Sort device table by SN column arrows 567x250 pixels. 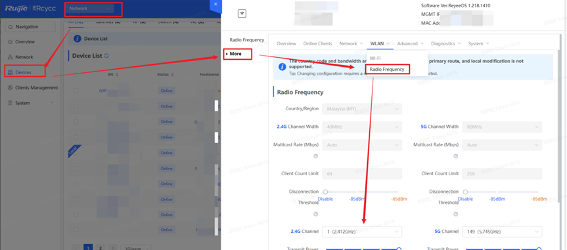[x=117, y=75]
